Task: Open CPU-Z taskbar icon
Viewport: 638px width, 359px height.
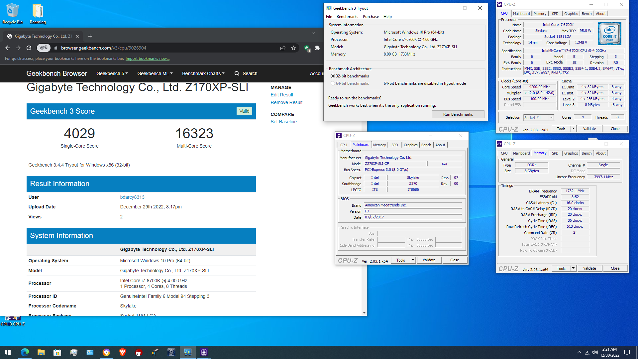Action: (204, 352)
